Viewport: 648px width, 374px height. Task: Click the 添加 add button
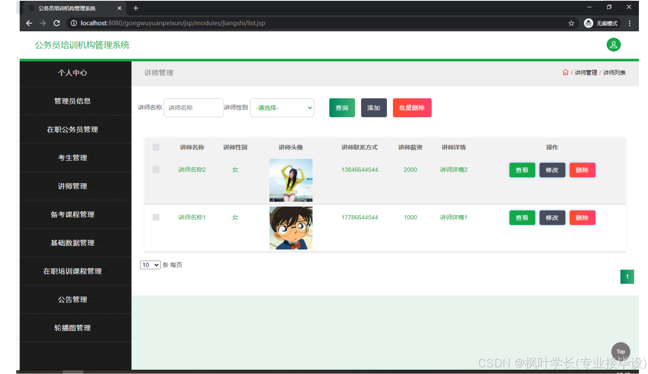374,108
